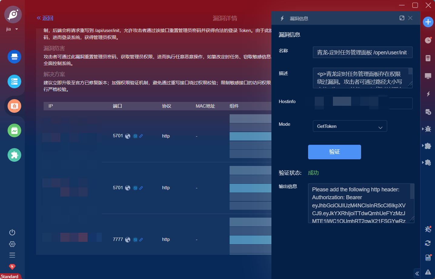Expand the bug item in right sidebar
The width and height of the screenshot is (435, 279).
(427, 129)
